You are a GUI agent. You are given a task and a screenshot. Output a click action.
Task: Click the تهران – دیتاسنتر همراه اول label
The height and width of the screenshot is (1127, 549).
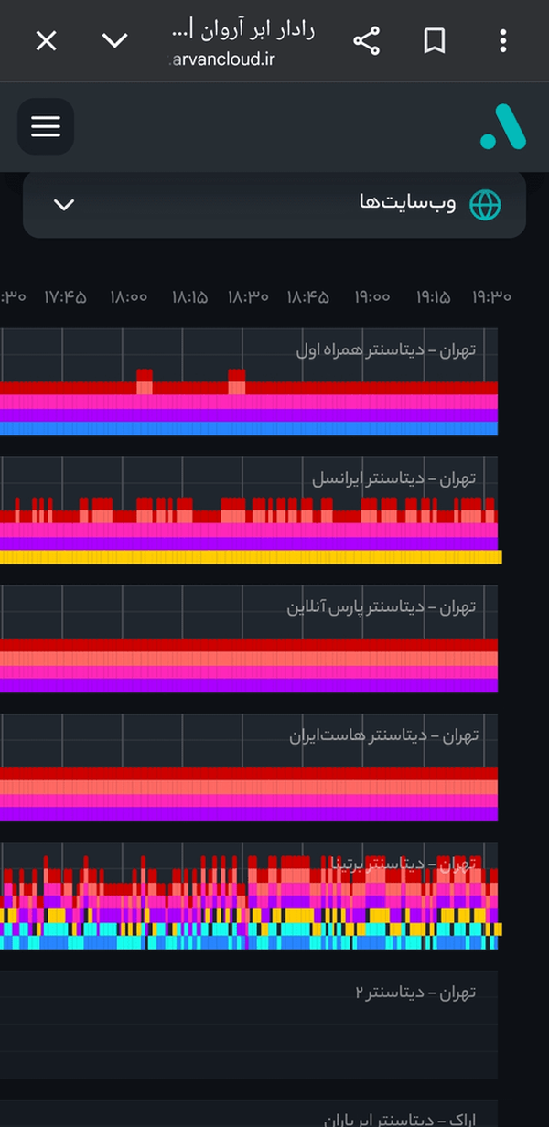coord(385,350)
